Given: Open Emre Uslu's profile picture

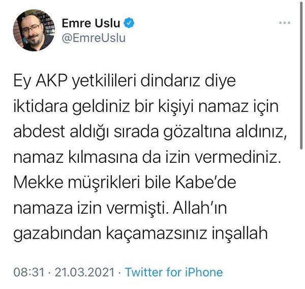Looking at the screenshot, I should [34, 30].
